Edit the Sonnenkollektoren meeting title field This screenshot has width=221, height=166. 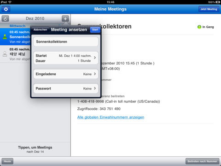66,41
